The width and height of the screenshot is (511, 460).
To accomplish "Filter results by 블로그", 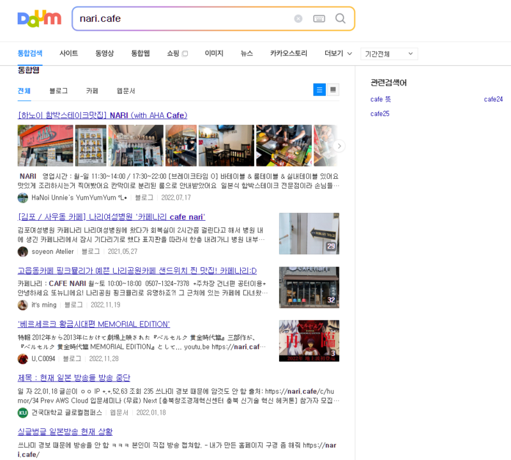I will point(59,91).
